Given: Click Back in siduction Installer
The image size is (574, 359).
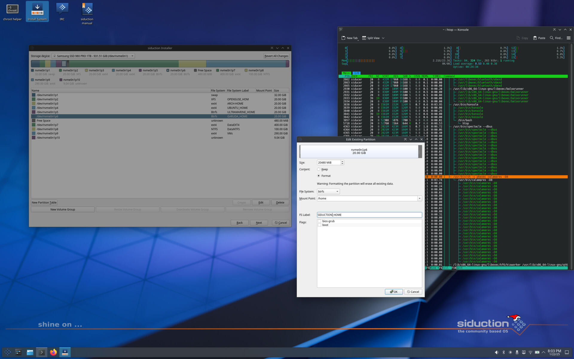Looking at the screenshot, I should [x=239, y=223].
